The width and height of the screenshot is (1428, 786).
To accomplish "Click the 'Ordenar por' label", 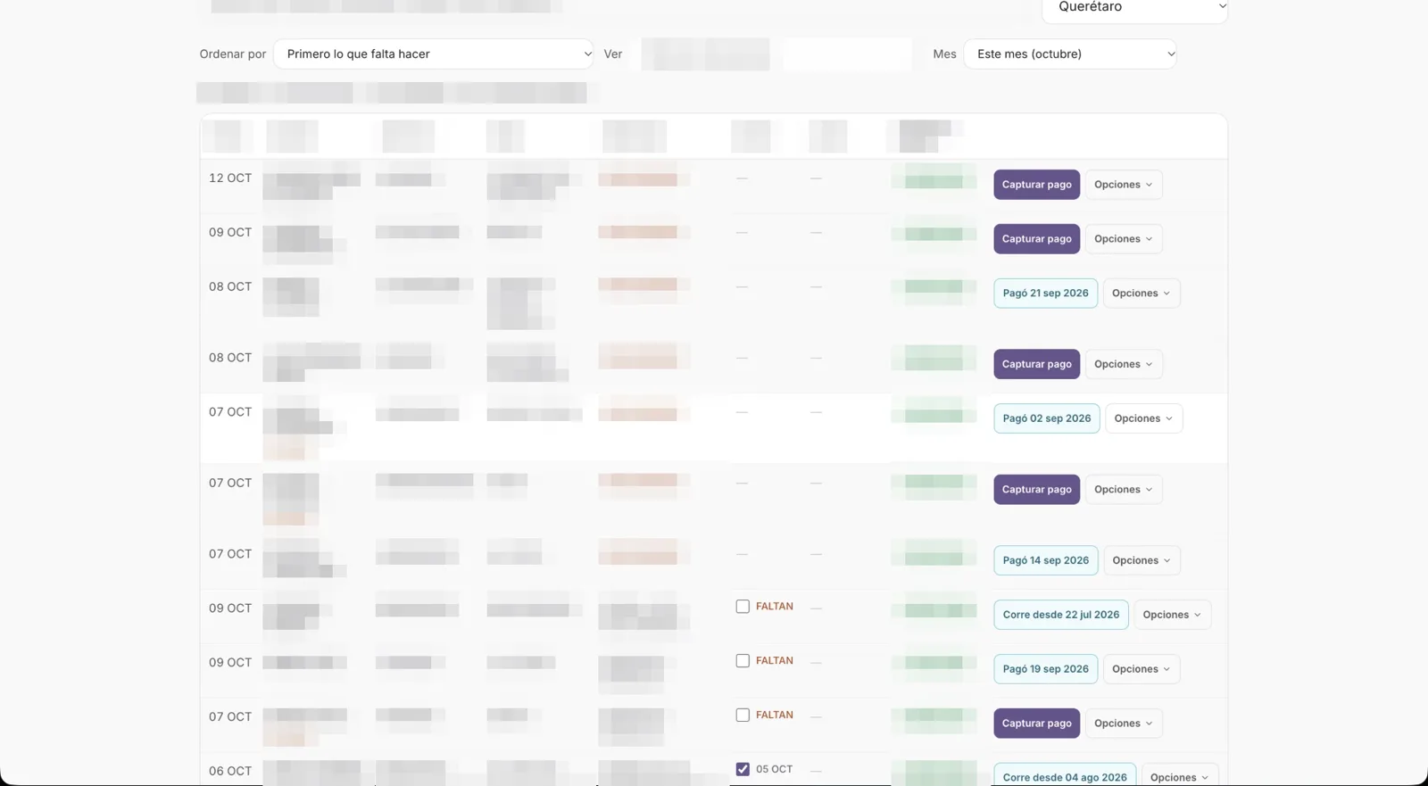I will pyautogui.click(x=233, y=54).
